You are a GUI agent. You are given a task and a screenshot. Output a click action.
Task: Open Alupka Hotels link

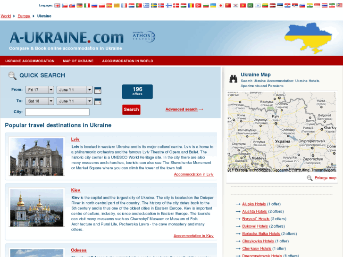(x=254, y=204)
